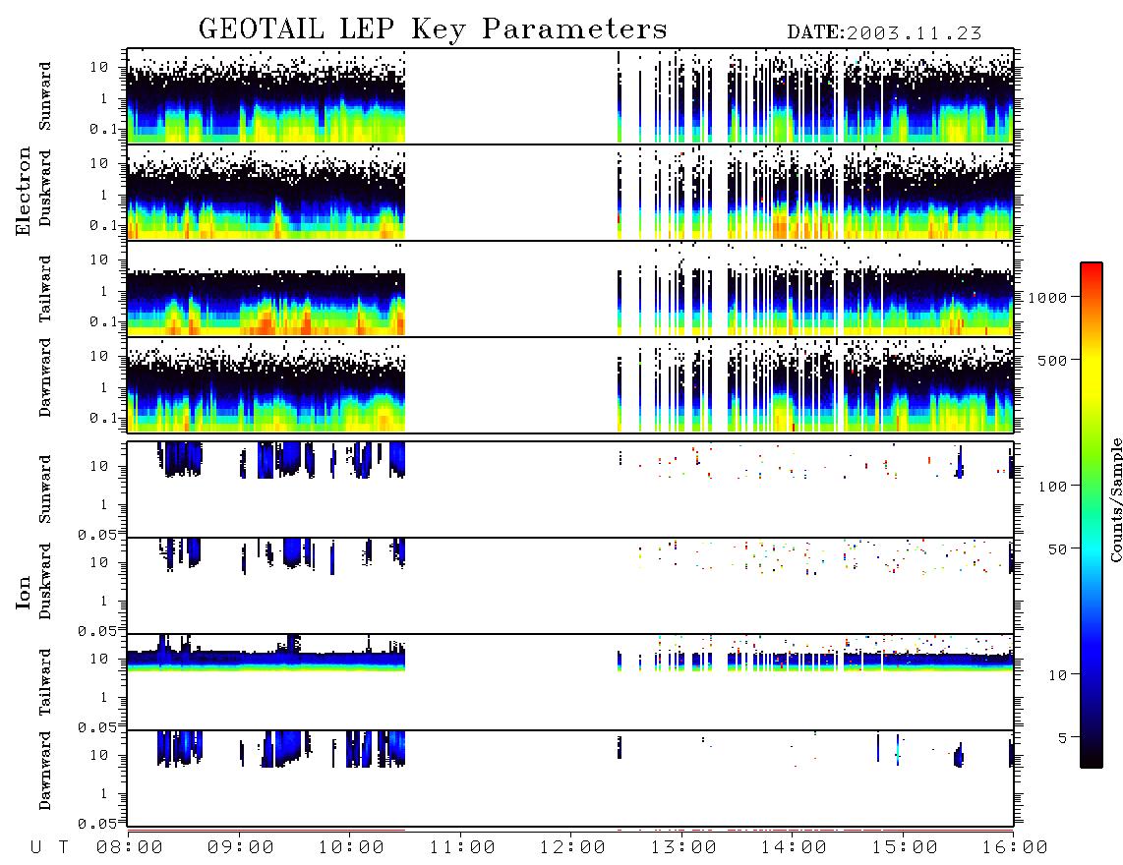The width and height of the screenshot is (1123, 865).
Task: Click the Counts/Sample color bar
Action: (x=1092, y=515)
